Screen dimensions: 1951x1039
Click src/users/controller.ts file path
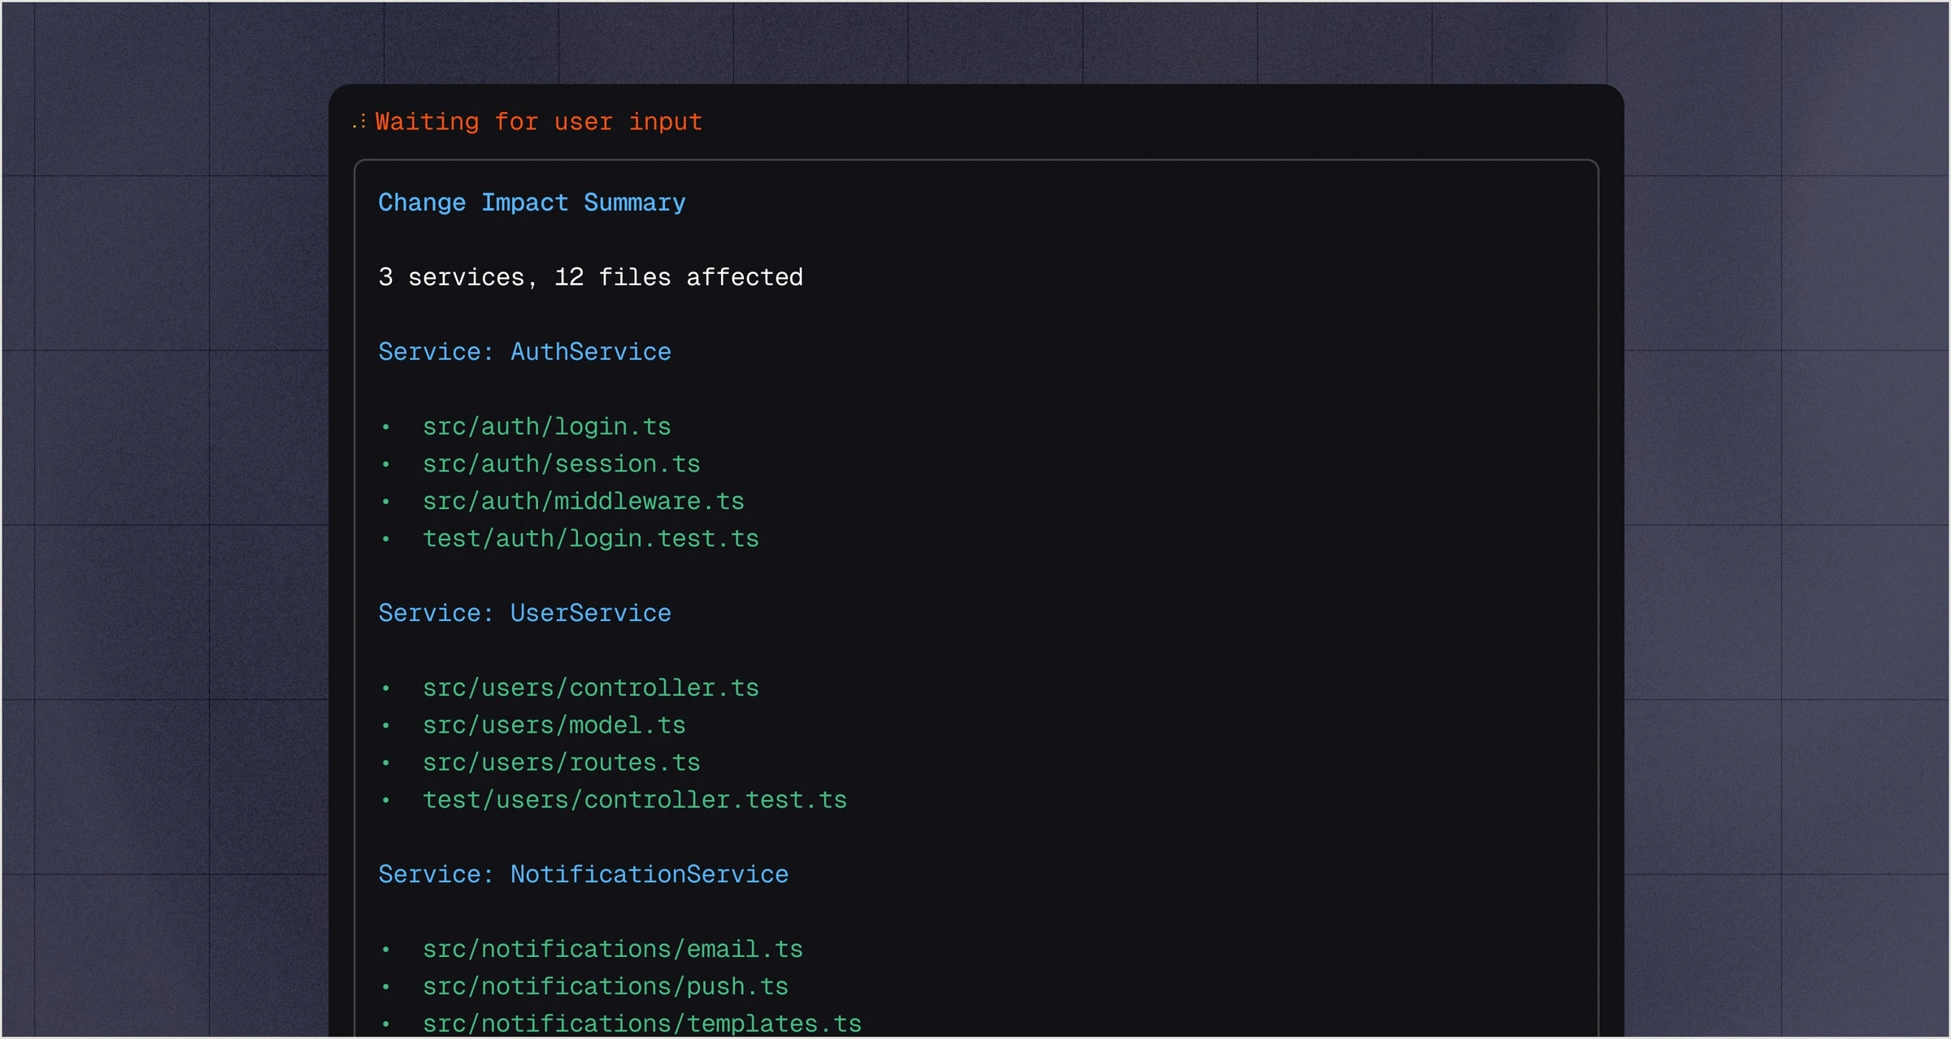[x=590, y=688]
